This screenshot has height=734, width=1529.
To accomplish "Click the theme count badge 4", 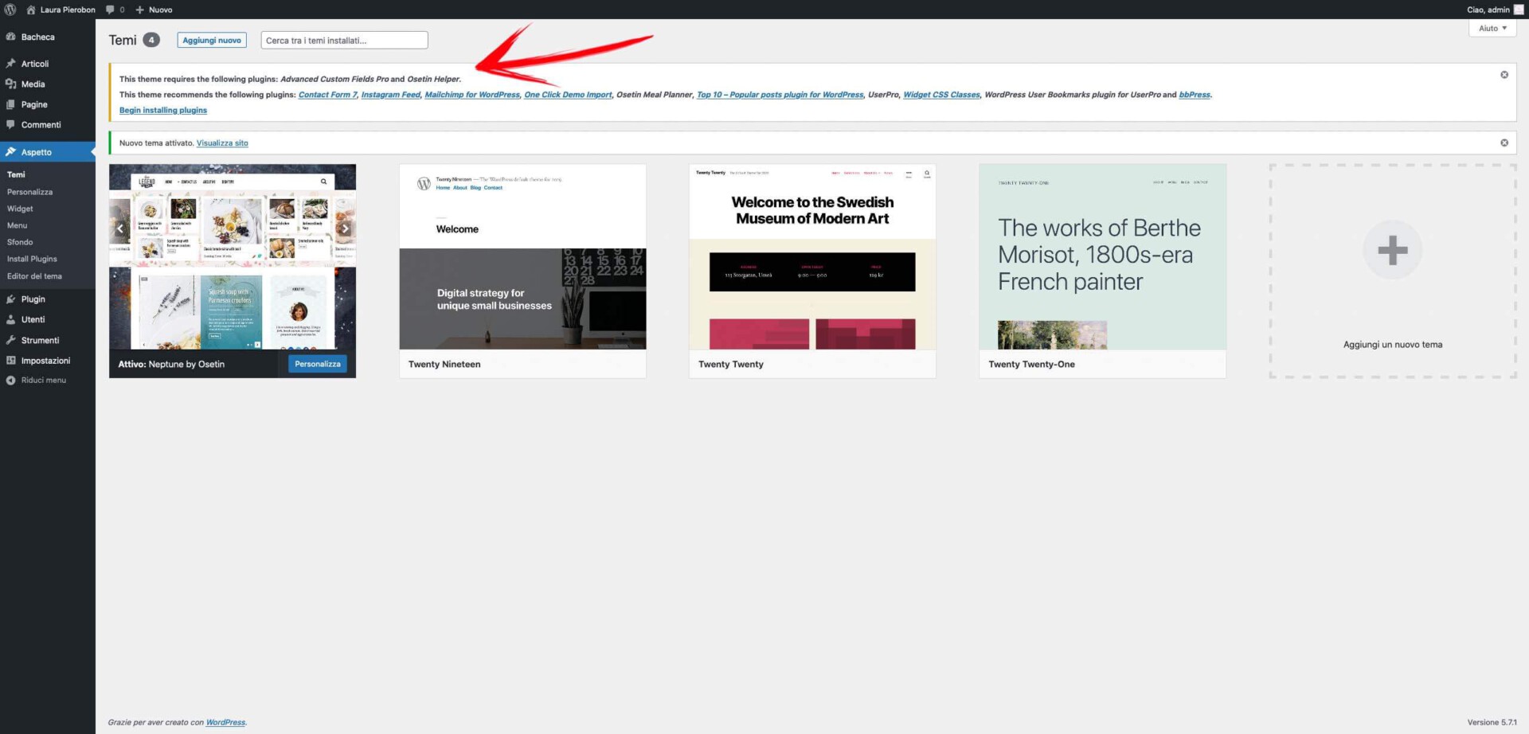I will [x=151, y=40].
